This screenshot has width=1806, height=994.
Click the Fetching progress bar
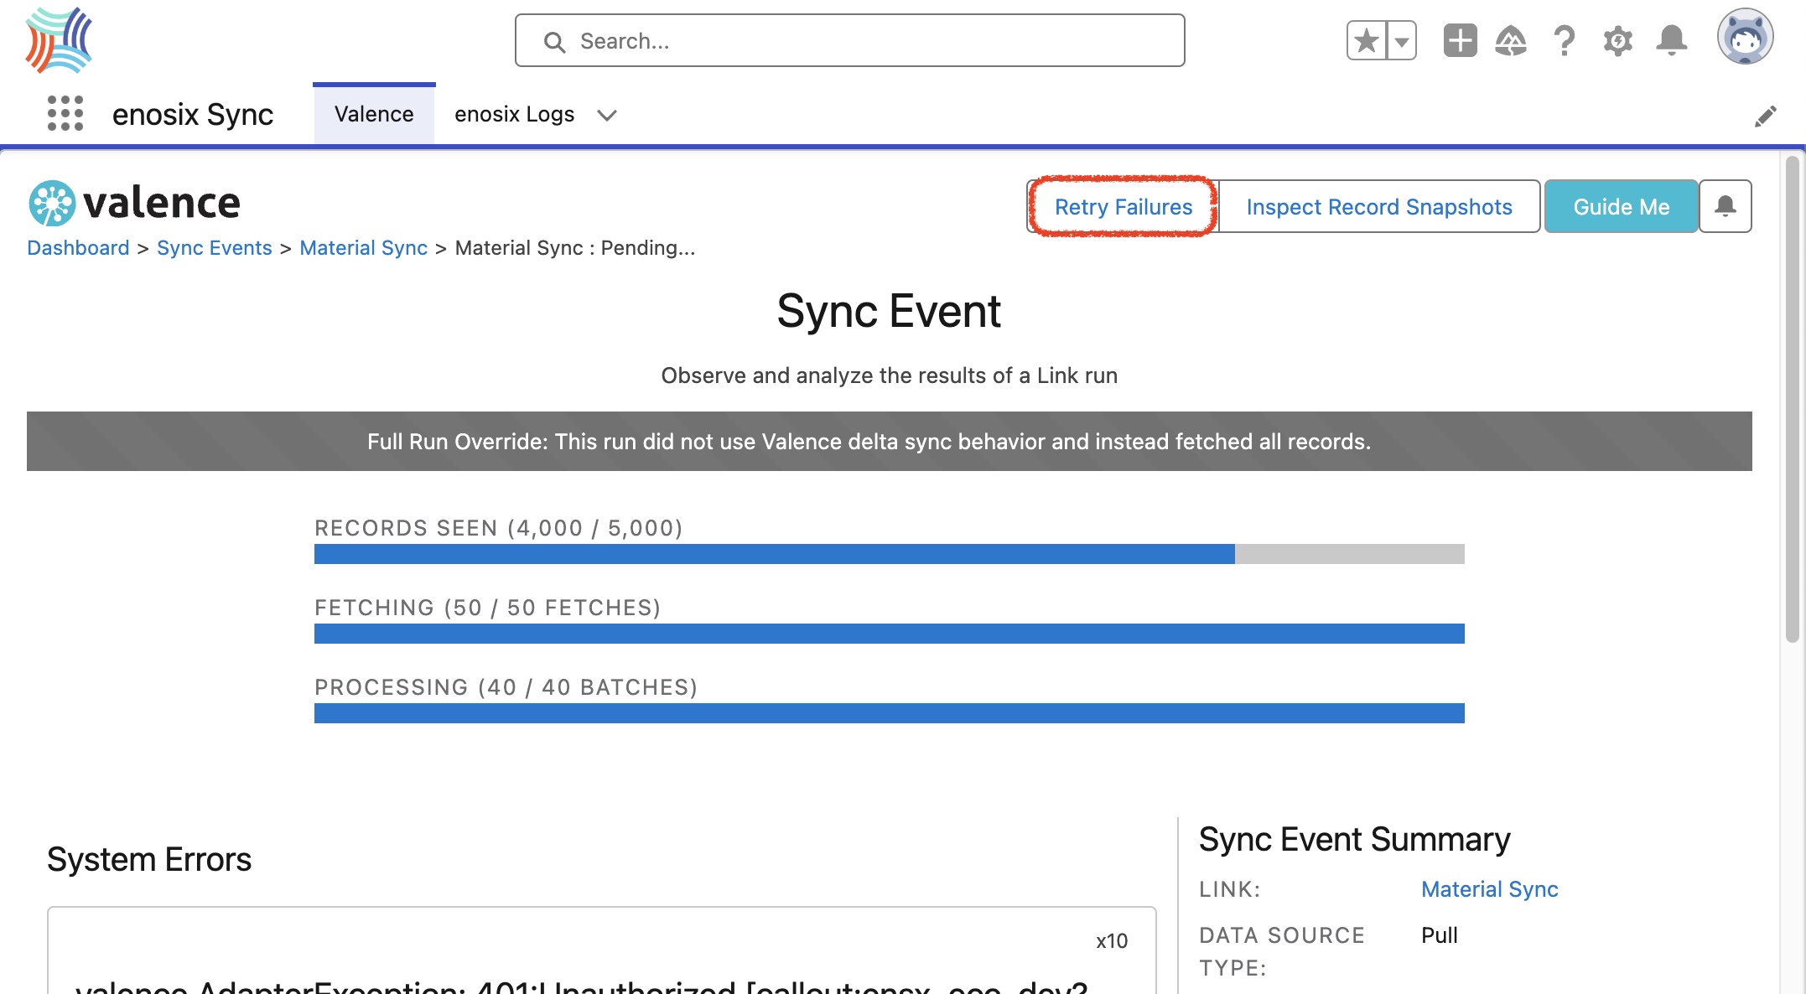[x=889, y=634]
